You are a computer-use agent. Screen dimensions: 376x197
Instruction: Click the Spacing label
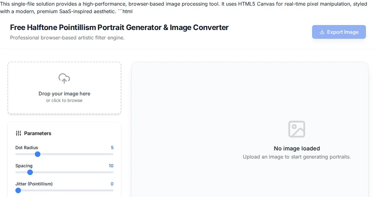click(x=24, y=166)
